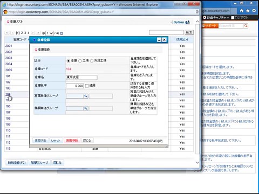The height and width of the screenshot is (194, 259).
Task: Focus Ecount search box in background
Action: 231,26
